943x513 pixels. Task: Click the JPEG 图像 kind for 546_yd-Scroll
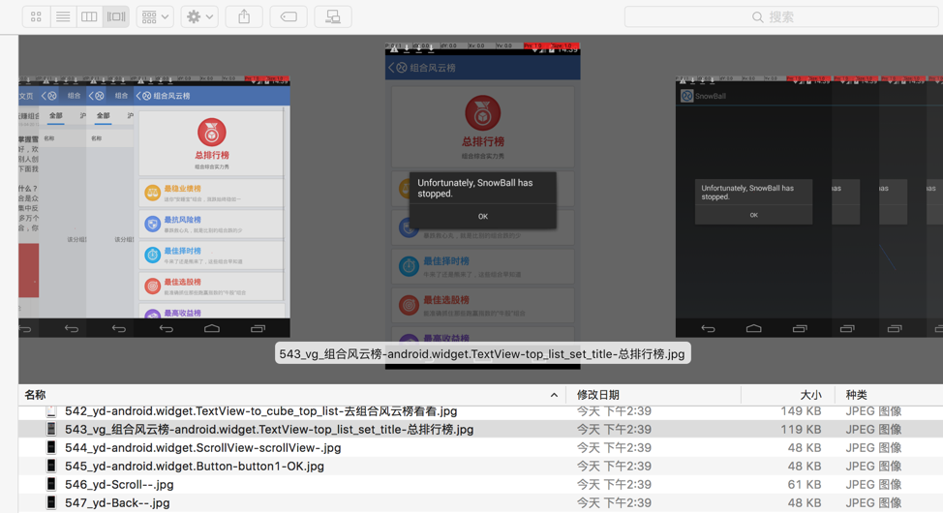tap(873, 485)
